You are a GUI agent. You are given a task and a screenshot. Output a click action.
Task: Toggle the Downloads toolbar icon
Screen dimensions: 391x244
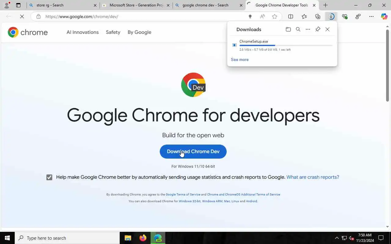click(331, 16)
